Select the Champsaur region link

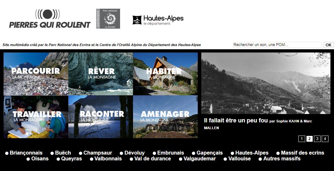click(x=98, y=153)
